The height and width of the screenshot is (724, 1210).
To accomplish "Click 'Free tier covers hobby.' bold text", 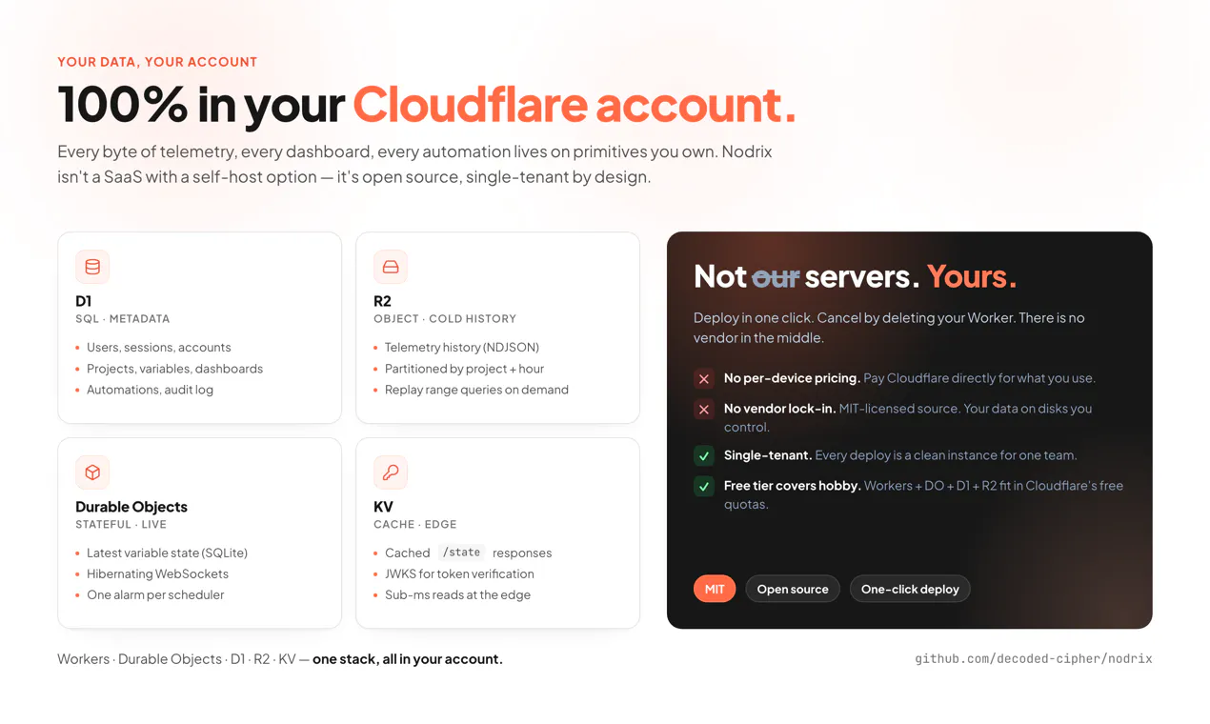I will (x=793, y=486).
